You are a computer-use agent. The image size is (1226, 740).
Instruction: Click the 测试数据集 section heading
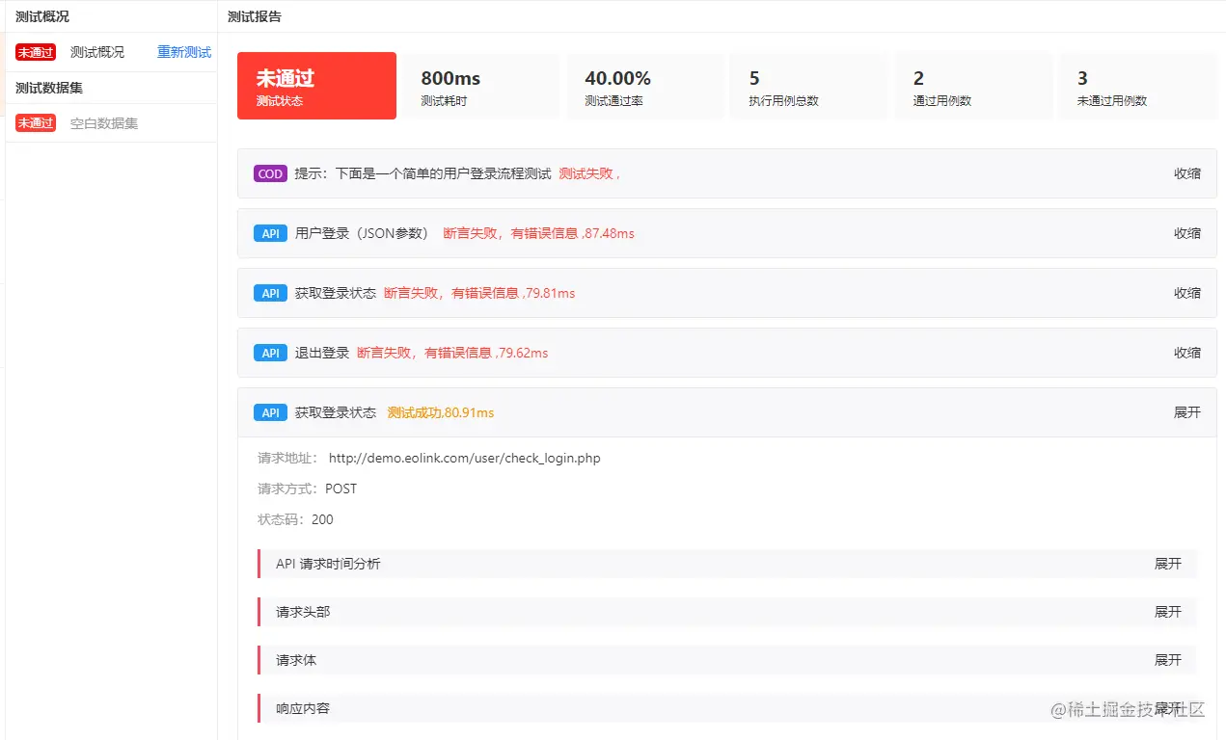49,88
